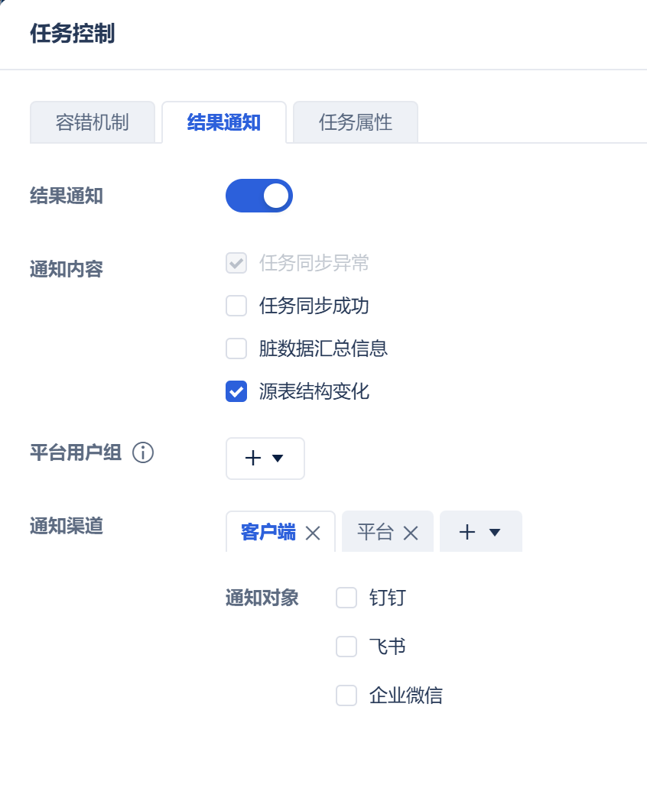This screenshot has width=647, height=804.
Task: Open the 任务属性 tab
Action: click(x=356, y=122)
